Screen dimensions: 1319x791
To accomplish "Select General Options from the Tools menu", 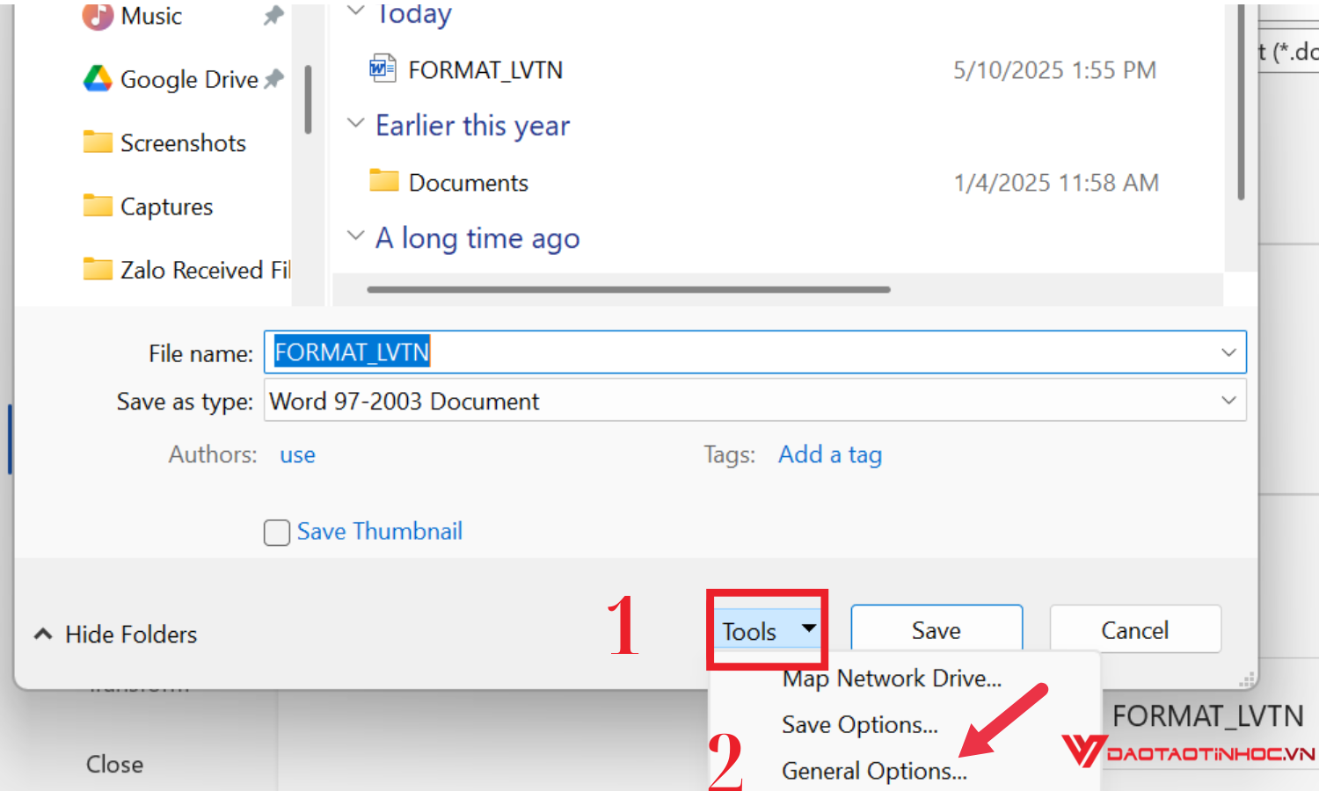I will (x=873, y=770).
